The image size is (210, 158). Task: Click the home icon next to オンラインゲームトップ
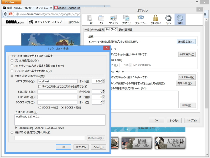point(31,22)
